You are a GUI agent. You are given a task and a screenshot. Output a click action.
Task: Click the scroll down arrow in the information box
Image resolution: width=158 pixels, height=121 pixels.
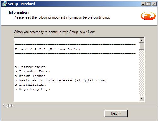click(142, 99)
